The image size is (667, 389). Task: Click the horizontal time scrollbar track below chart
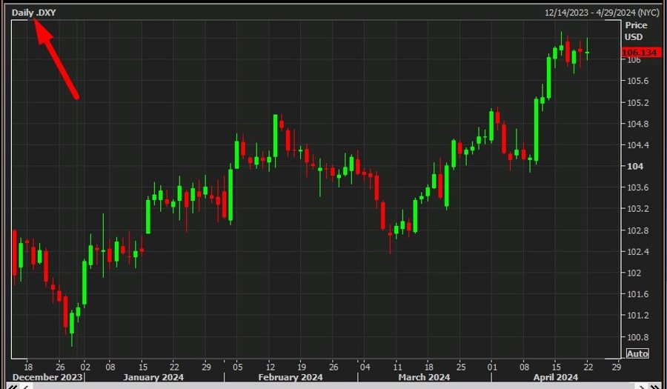coord(334,386)
